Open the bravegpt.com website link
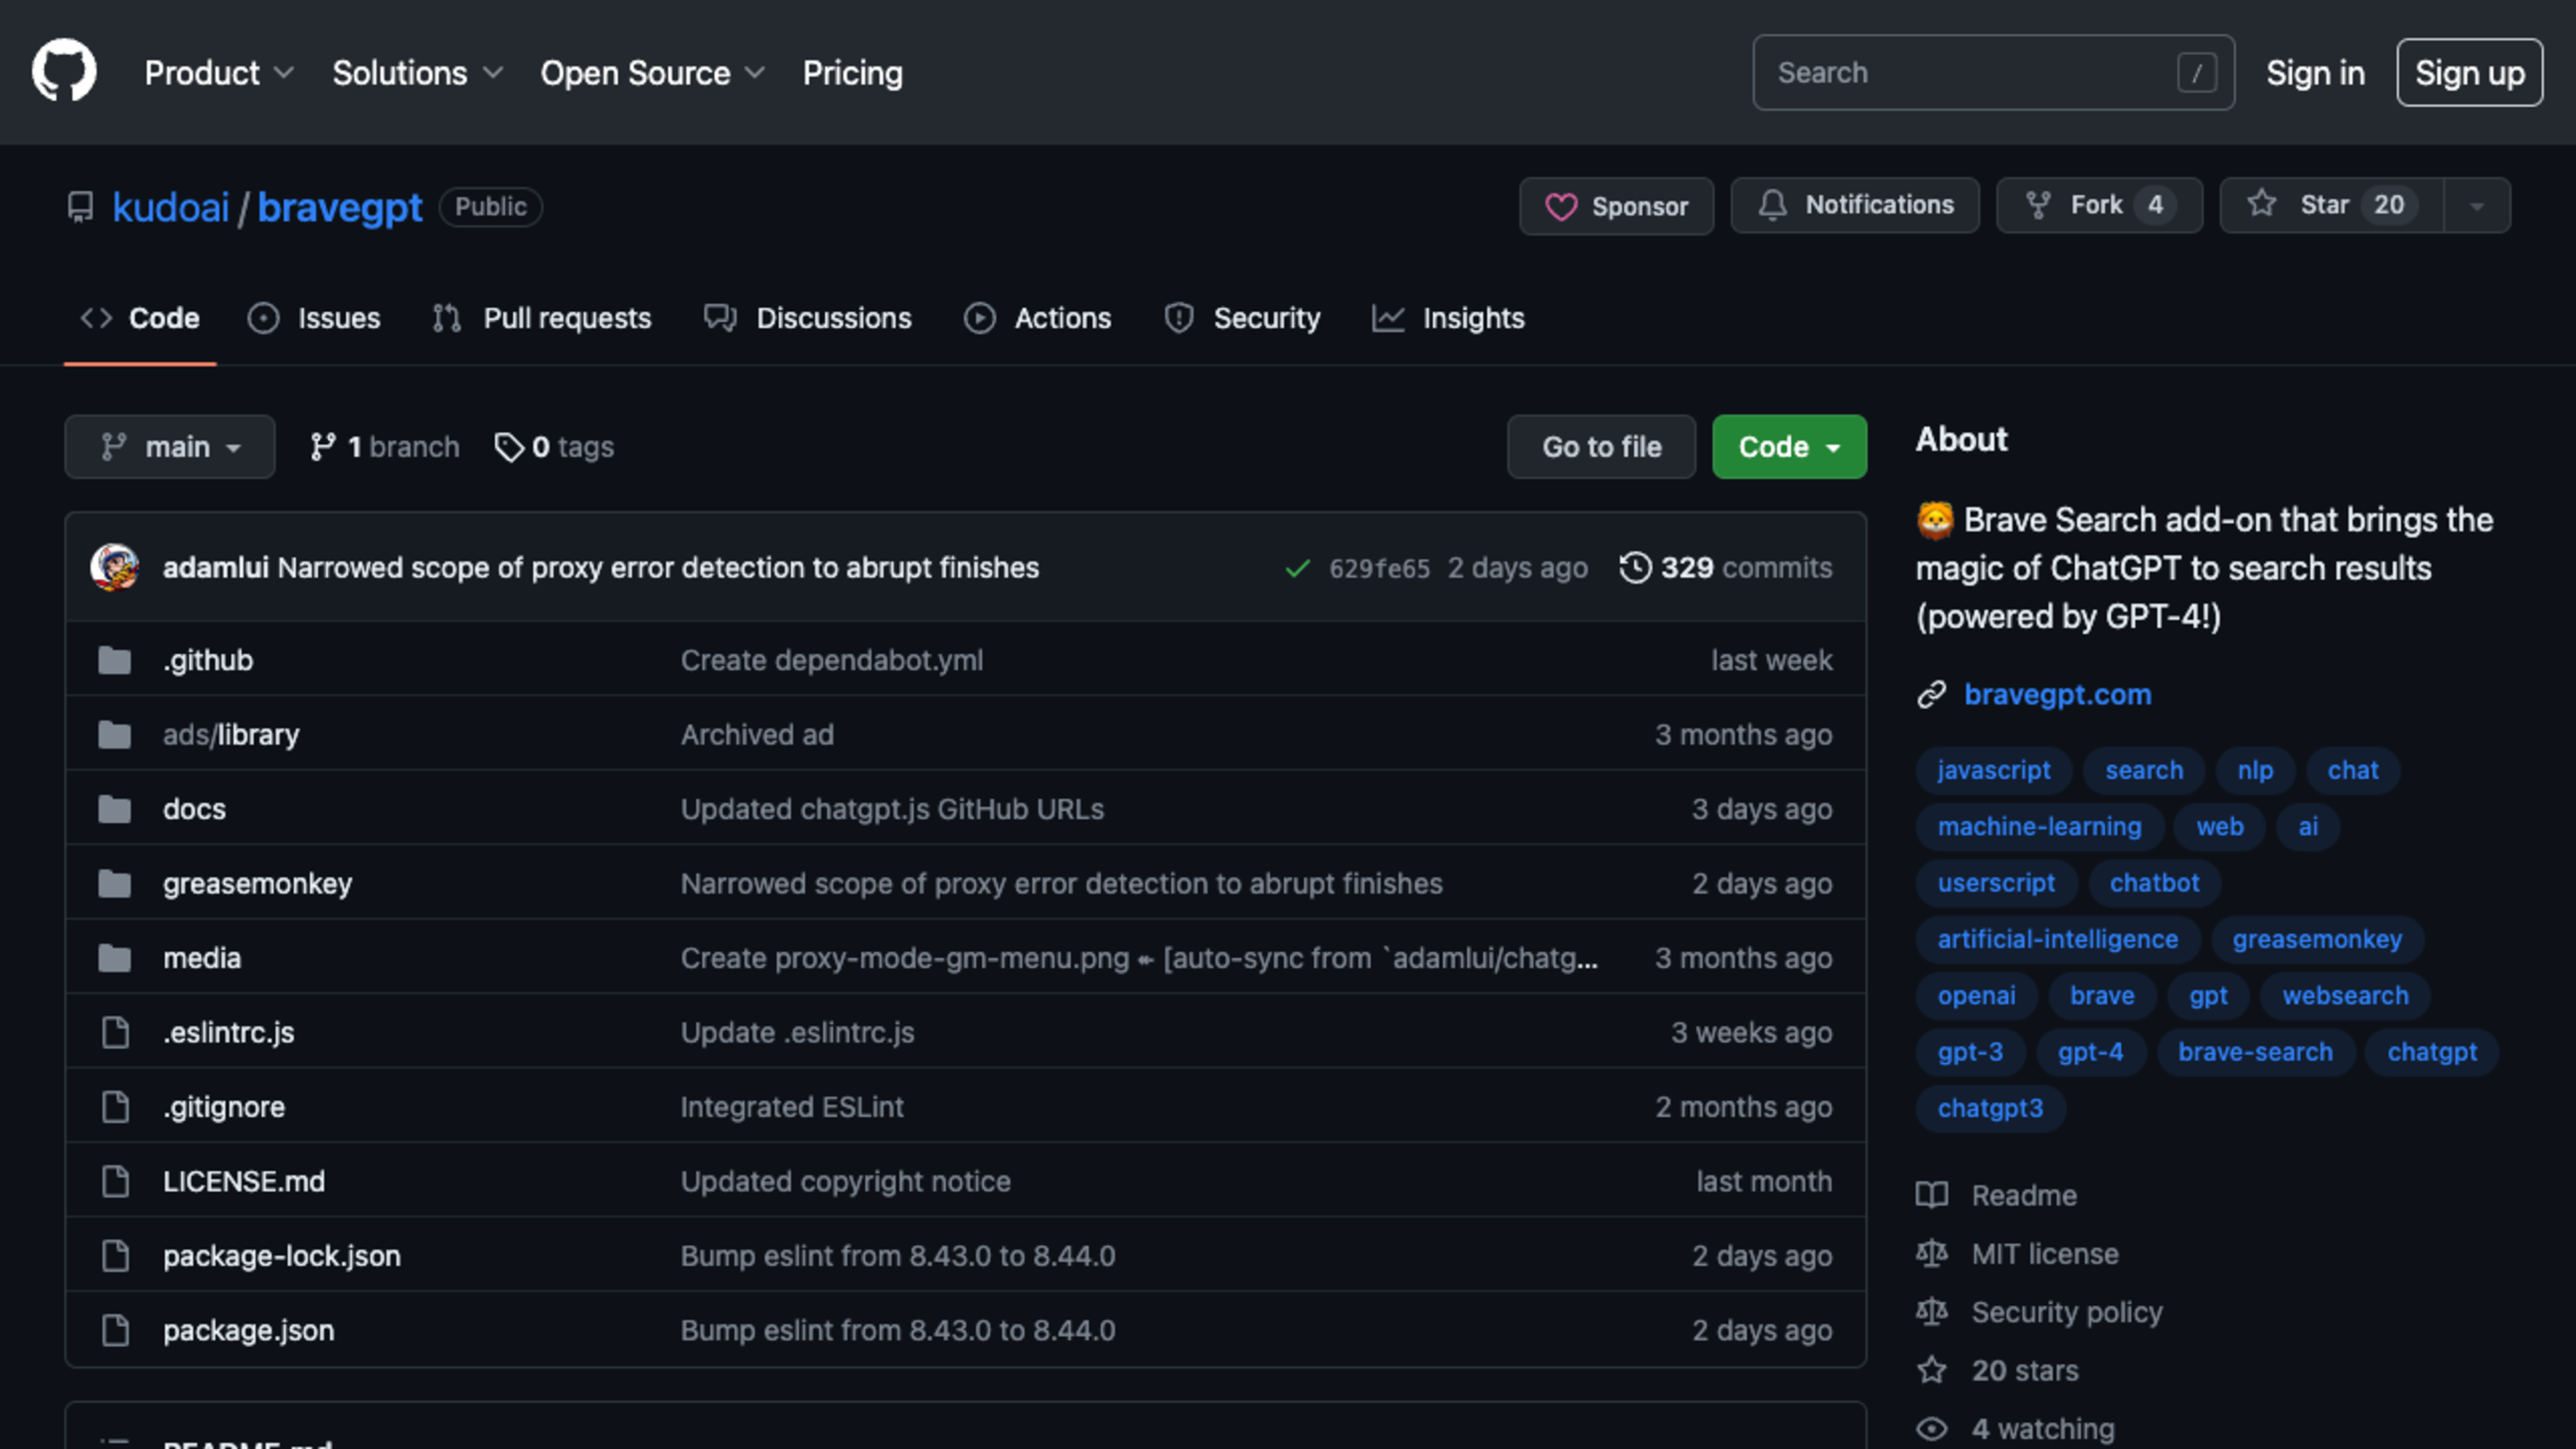 coord(2057,694)
